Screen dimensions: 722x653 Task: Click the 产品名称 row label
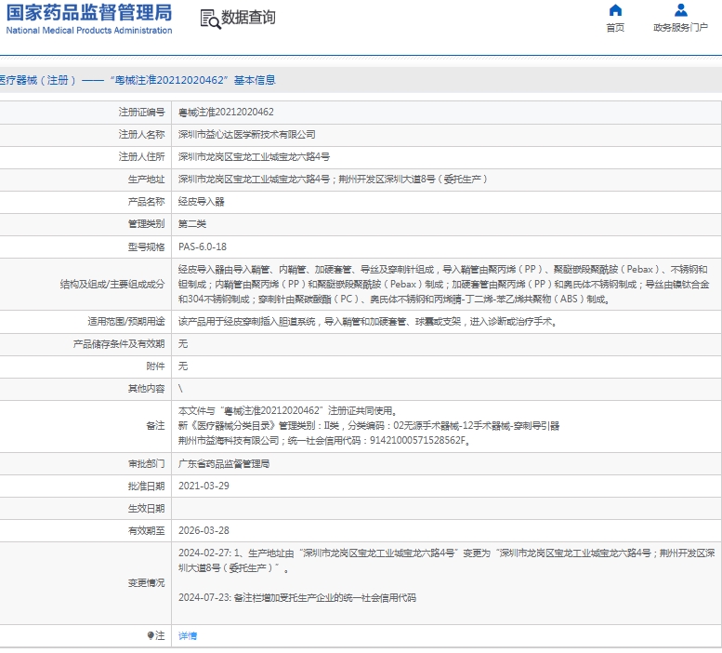[x=146, y=202]
